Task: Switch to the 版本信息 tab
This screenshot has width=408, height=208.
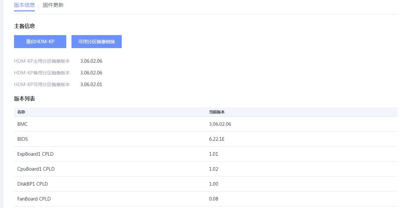Action: pyautogui.click(x=24, y=5)
